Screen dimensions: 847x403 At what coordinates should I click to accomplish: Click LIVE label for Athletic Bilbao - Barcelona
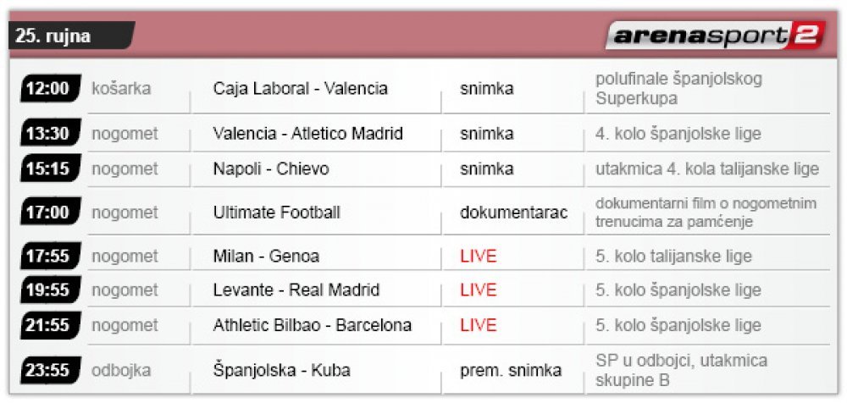click(478, 325)
